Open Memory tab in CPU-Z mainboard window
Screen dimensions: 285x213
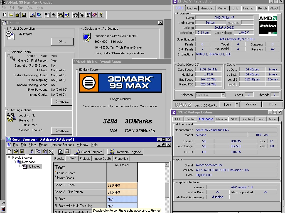221,119
